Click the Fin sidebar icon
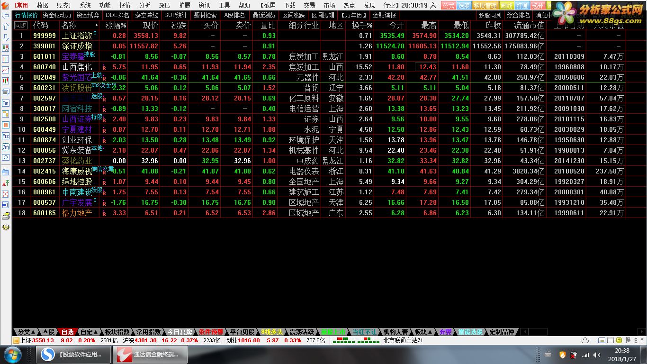 pyautogui.click(x=6, y=103)
